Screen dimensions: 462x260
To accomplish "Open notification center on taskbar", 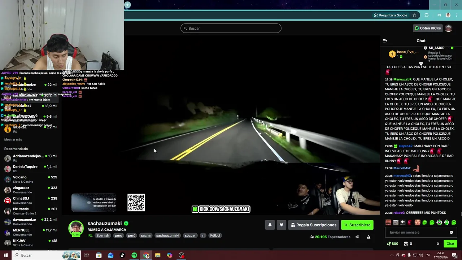I will point(454,255).
